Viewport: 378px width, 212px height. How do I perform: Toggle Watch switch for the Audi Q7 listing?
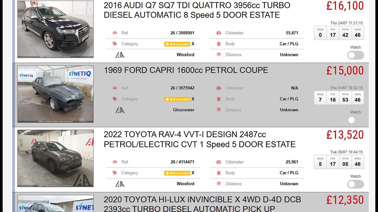[x=356, y=55]
